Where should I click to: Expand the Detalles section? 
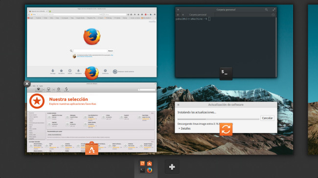(184, 128)
